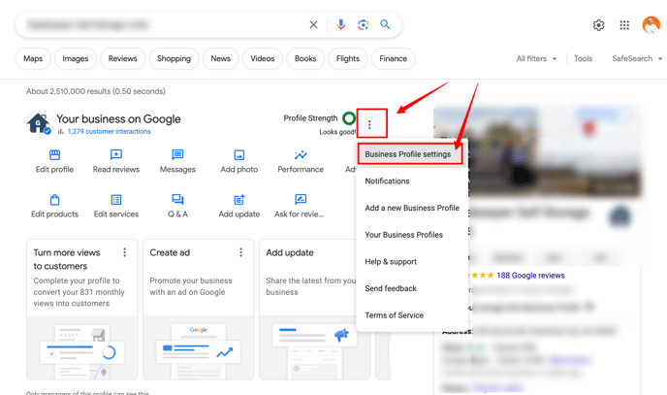The image size is (667, 395).
Task: Open the account profile avatar
Action: (x=651, y=24)
